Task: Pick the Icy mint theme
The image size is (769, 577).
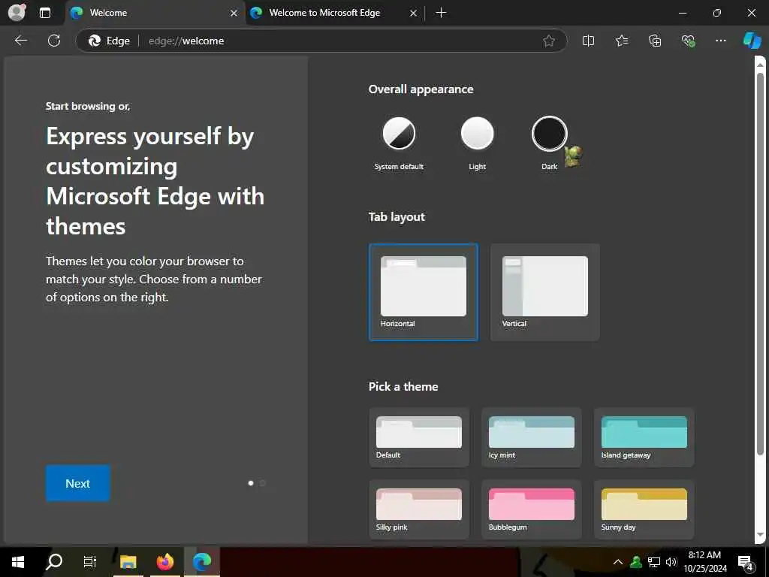Action: [532, 437]
